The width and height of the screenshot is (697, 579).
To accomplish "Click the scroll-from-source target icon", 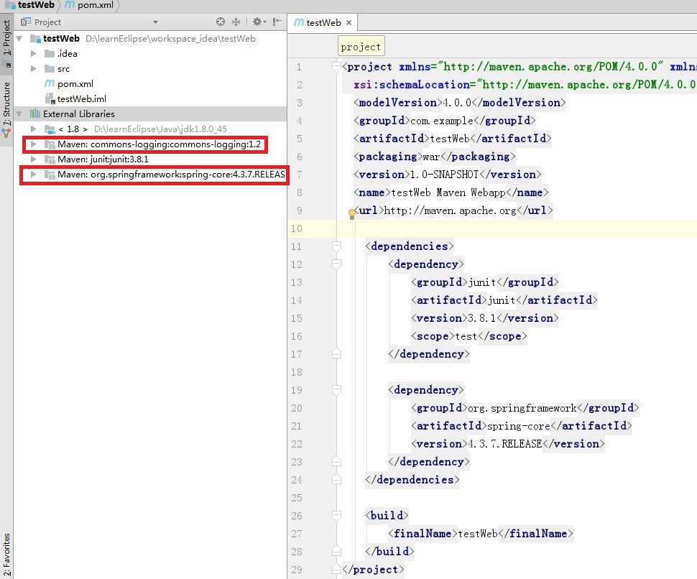I will tap(220, 22).
